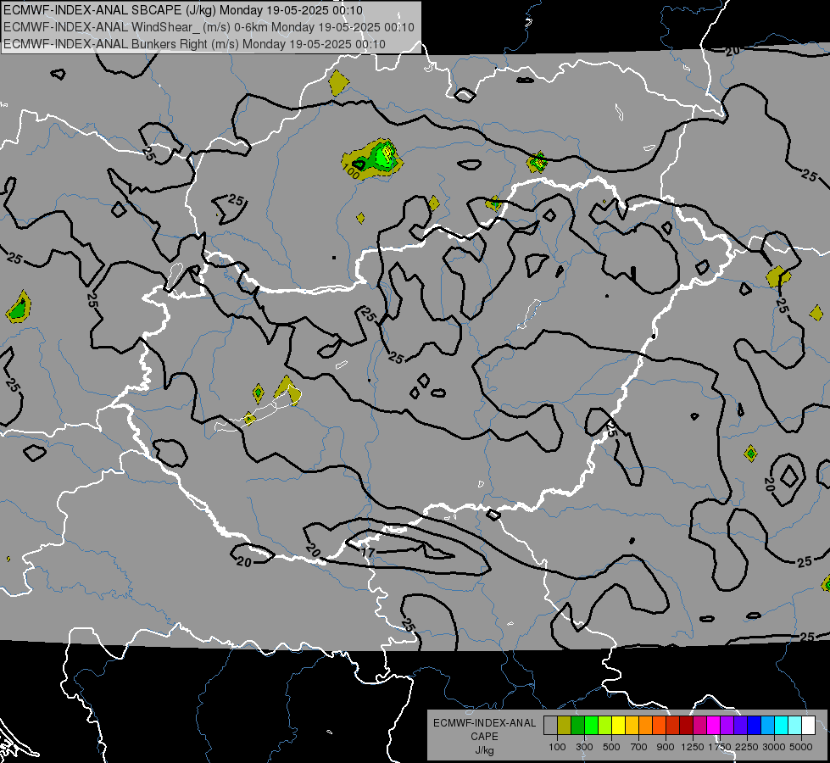Select the indigo swatch before 2250
This screenshot has width=830, height=763.
[x=740, y=726]
